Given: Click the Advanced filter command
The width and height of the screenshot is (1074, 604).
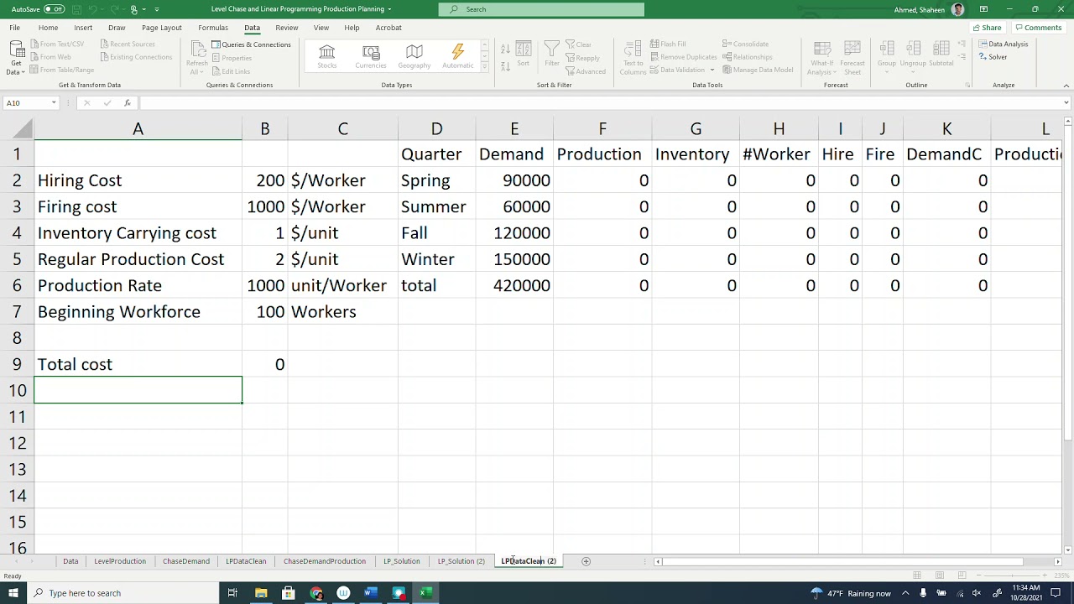Looking at the screenshot, I should pyautogui.click(x=586, y=71).
